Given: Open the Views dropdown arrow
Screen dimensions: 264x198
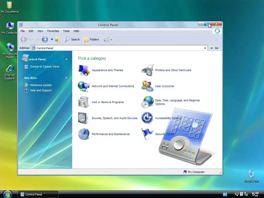Looking at the screenshot, I should pyautogui.click(x=111, y=40).
